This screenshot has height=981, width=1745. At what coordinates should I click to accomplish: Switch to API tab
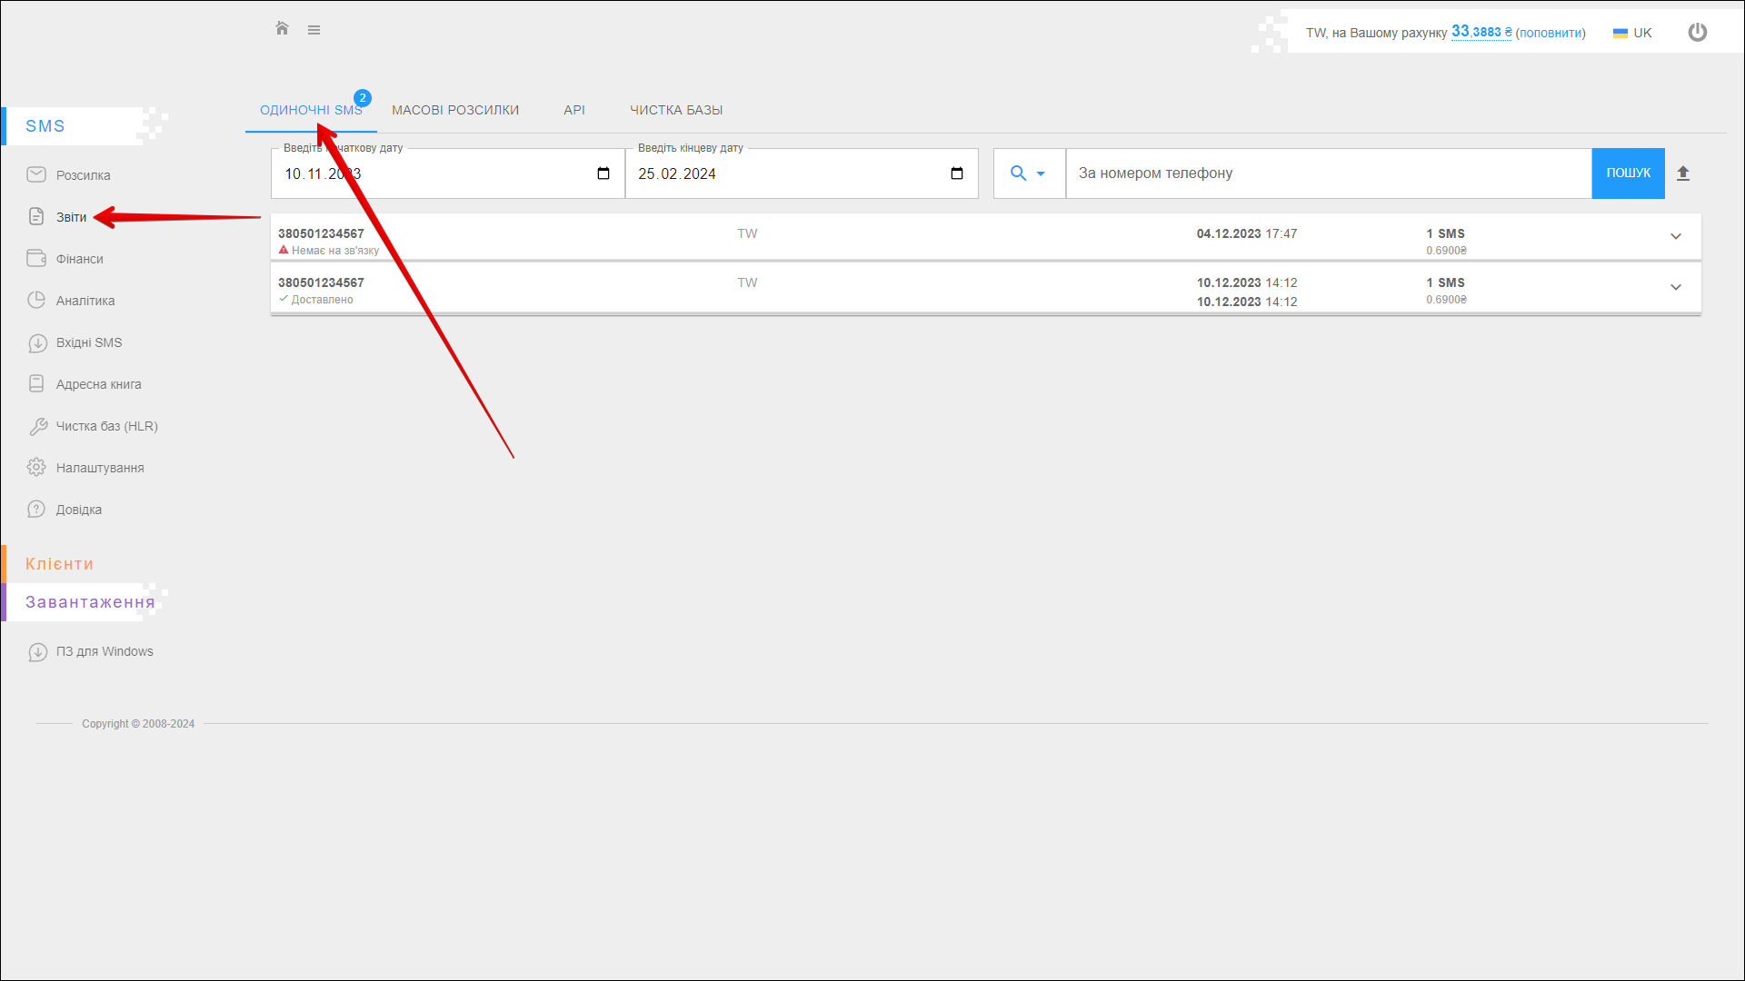[x=573, y=110]
